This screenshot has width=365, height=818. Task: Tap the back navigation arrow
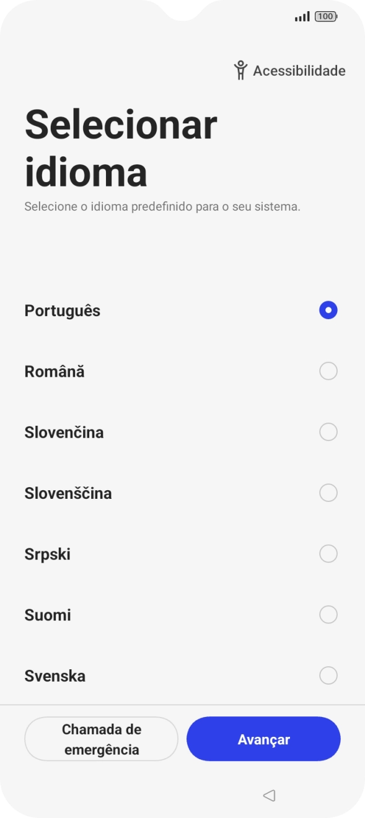click(x=268, y=795)
